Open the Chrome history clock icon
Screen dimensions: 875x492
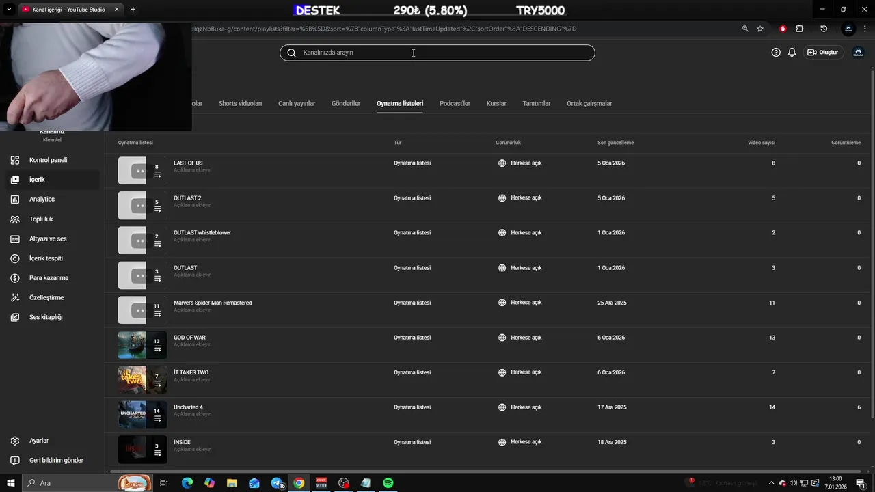pos(824,29)
